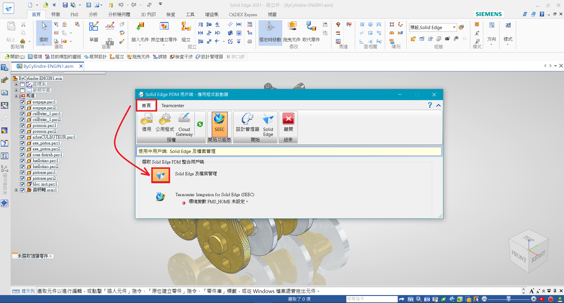
Task: Click 草圖 sketch tool in ribbon
Action: 94,32
